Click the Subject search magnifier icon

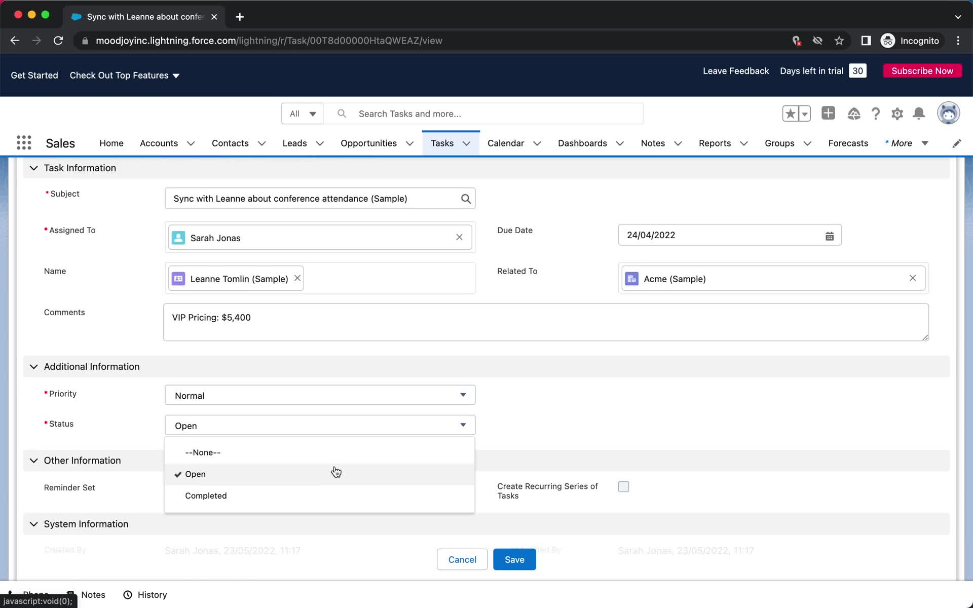coord(466,199)
